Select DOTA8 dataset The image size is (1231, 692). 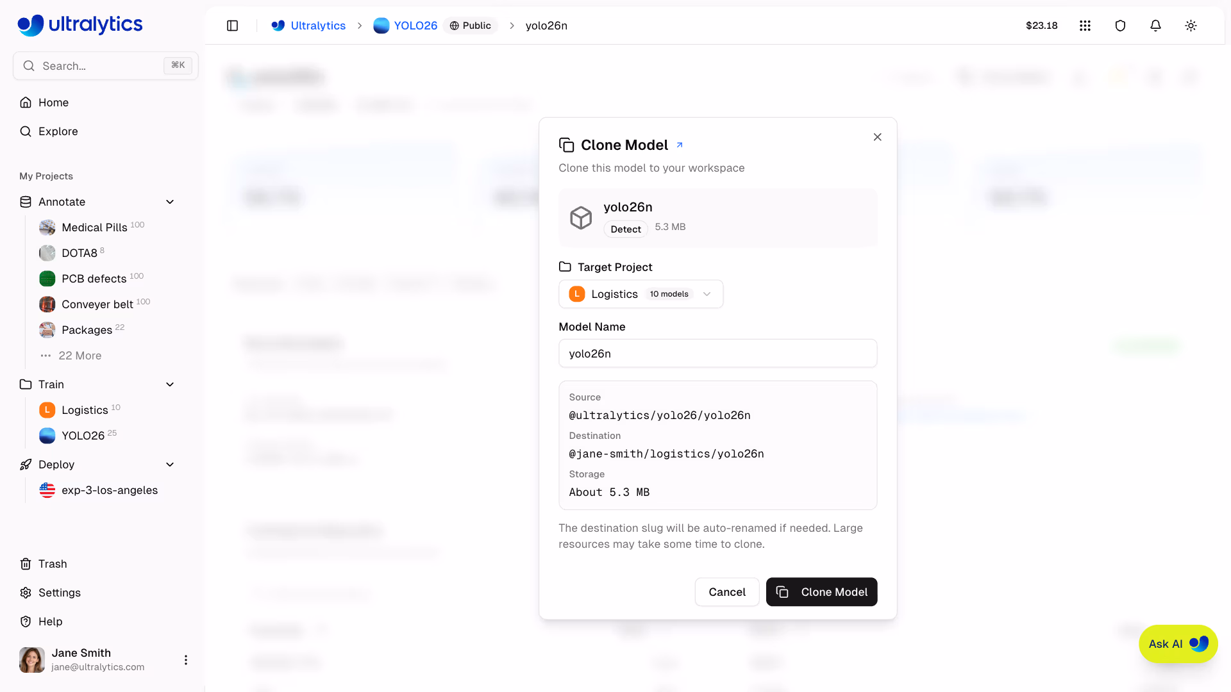tap(80, 253)
